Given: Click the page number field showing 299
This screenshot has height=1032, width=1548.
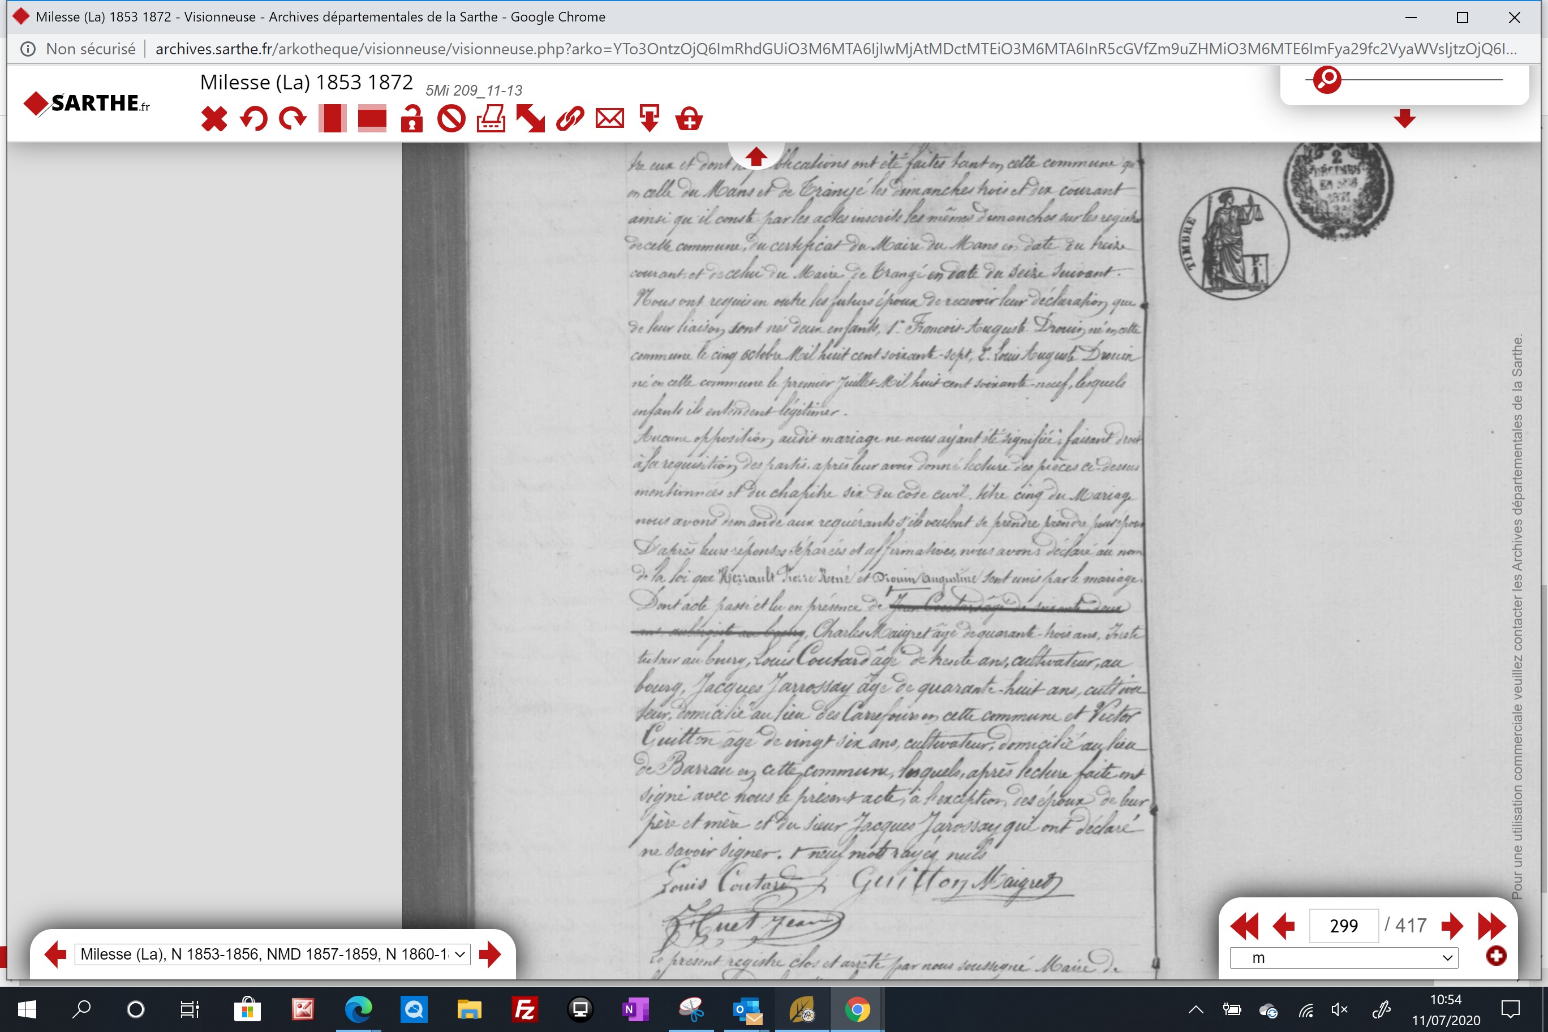Looking at the screenshot, I should point(1343,926).
